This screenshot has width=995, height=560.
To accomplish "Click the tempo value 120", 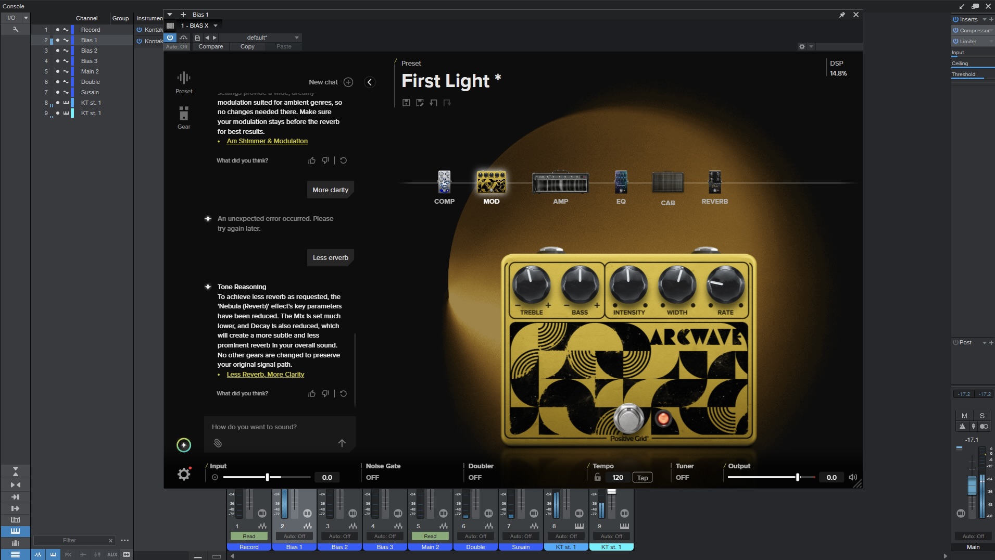I will [618, 477].
